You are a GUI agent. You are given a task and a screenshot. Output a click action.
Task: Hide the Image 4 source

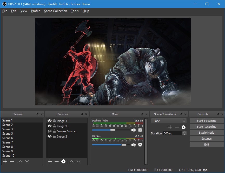point(50,121)
